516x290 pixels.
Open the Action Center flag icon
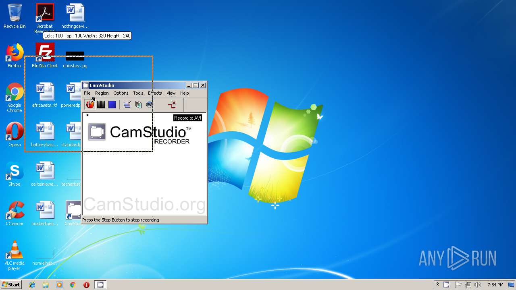[458, 285]
